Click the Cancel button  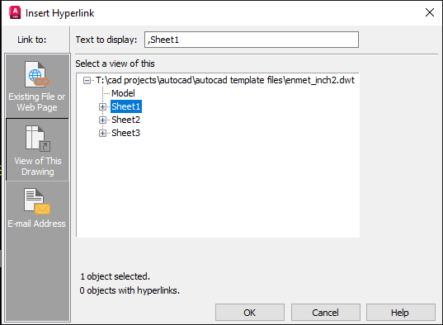coord(326,313)
